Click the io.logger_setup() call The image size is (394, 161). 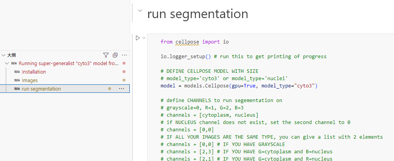tap(186, 57)
